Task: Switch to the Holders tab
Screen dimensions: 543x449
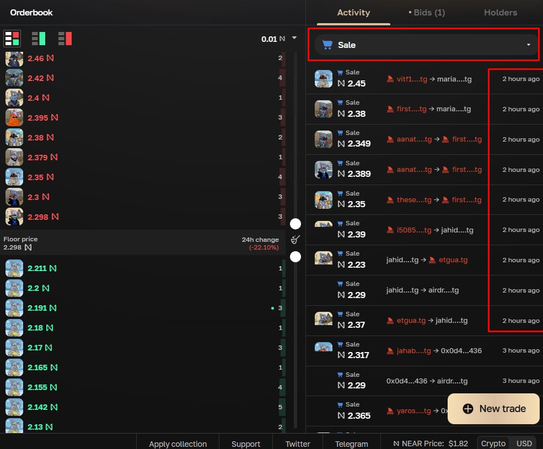Action: point(501,12)
